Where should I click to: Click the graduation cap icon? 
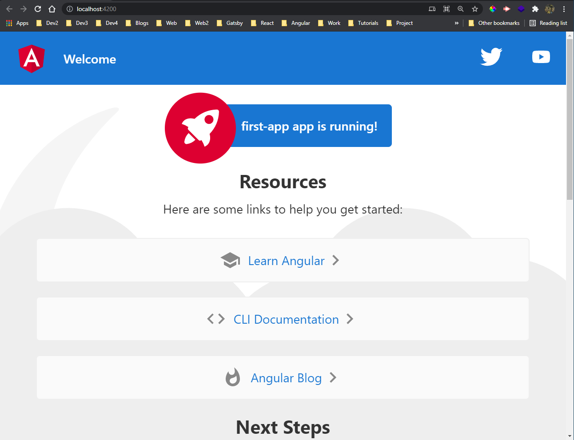[x=230, y=260]
